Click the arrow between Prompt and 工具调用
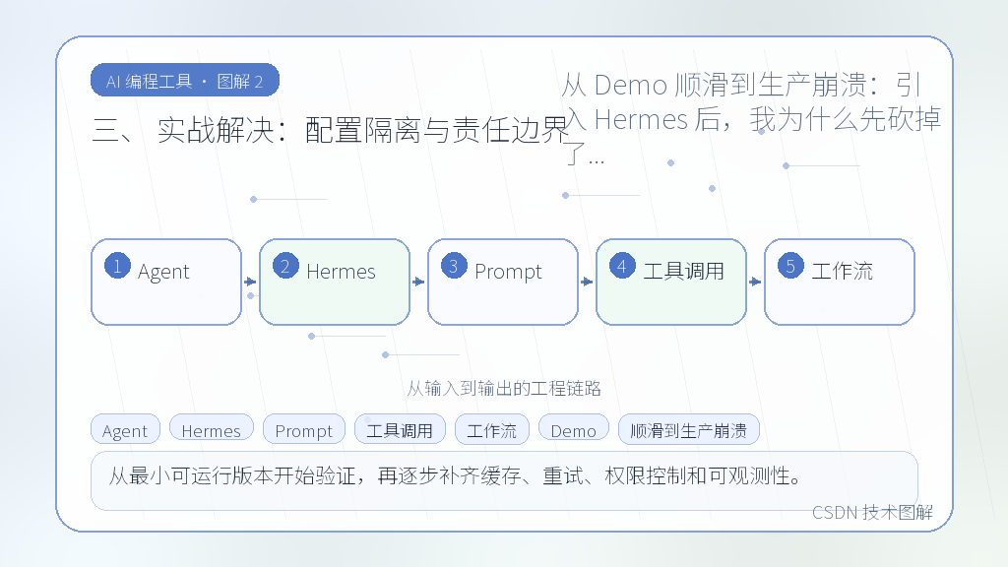 pyautogui.click(x=587, y=282)
